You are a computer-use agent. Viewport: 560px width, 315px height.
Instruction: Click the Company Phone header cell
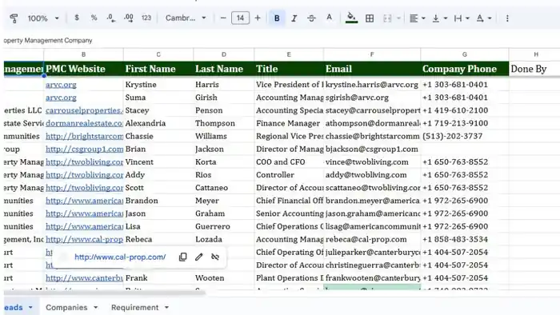465,69
